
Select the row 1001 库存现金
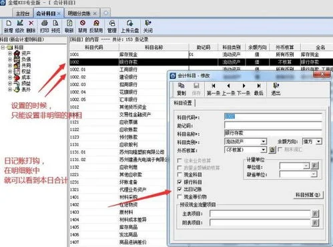[x=201, y=55]
